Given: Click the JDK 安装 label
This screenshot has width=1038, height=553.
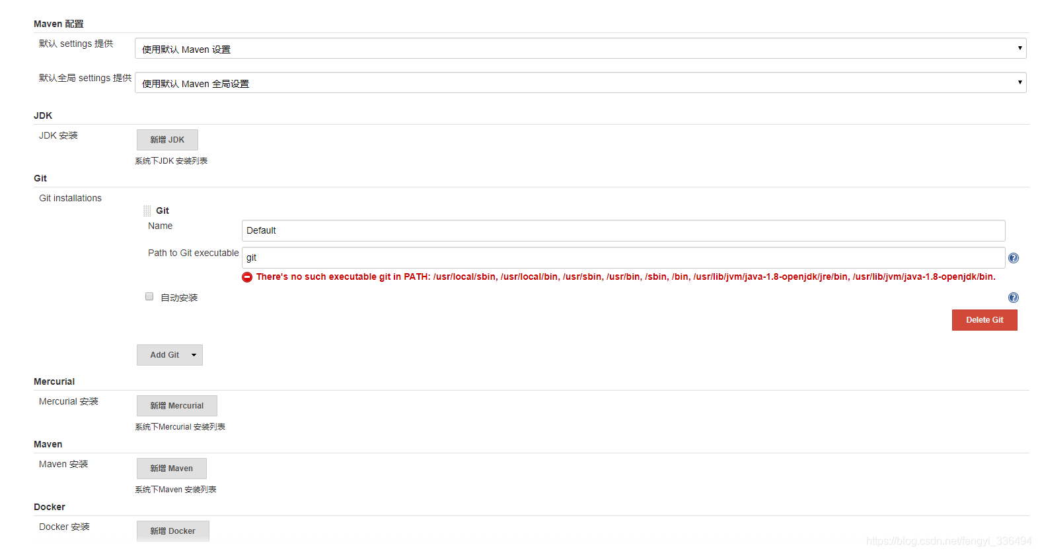Looking at the screenshot, I should pos(58,135).
